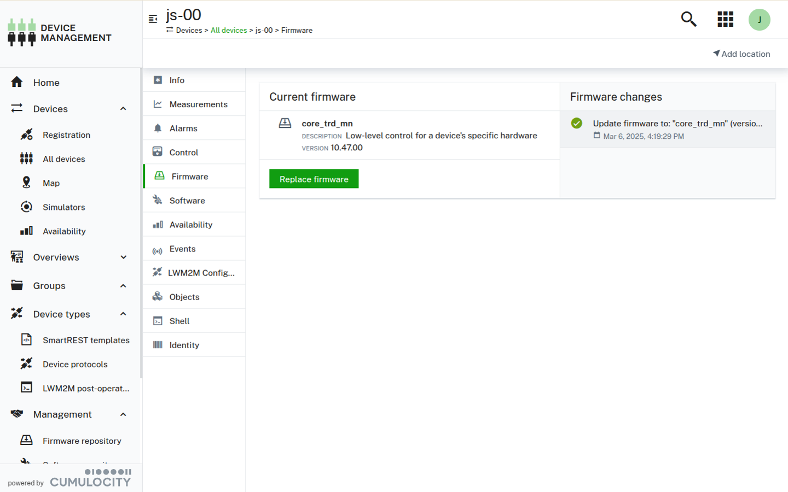Viewport: 788px width, 492px height.
Task: Open the Update firmware change entry
Action: point(677,124)
